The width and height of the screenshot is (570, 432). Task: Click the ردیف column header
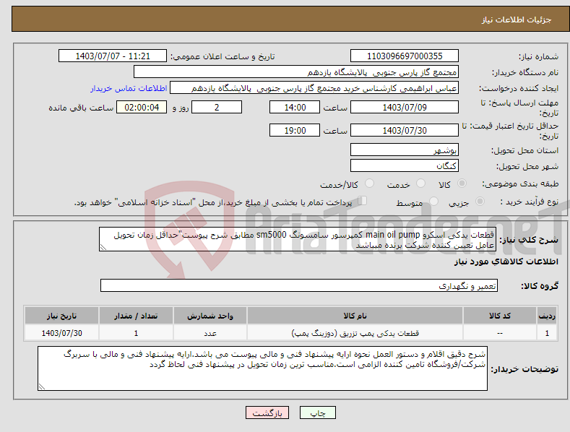547,316
